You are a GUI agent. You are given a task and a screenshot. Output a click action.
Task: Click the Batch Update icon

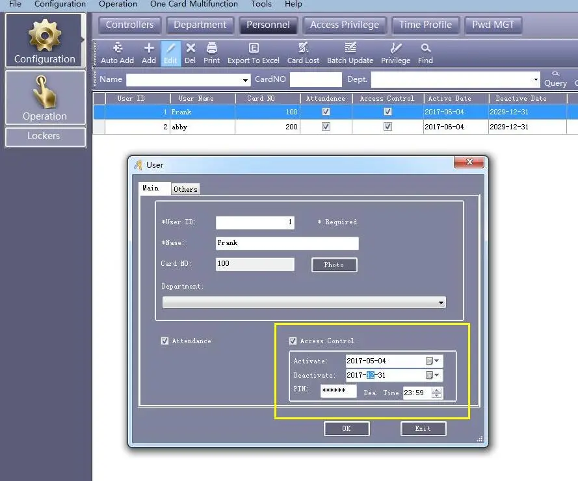pos(350,53)
